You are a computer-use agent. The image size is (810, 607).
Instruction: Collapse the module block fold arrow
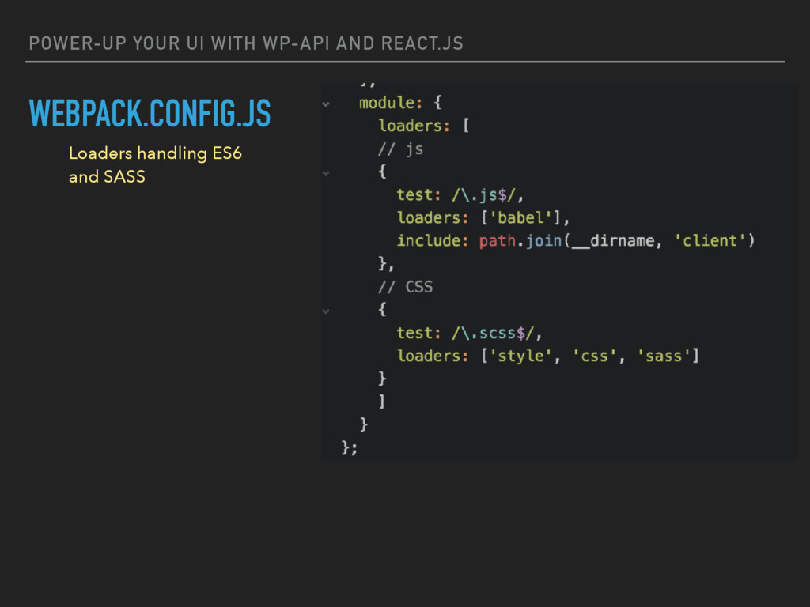325,104
